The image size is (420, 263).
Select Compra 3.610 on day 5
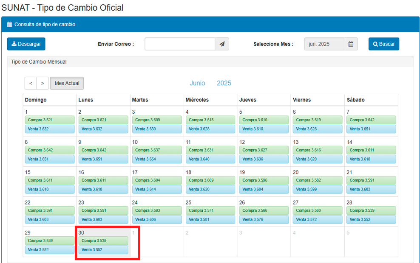(x=264, y=120)
